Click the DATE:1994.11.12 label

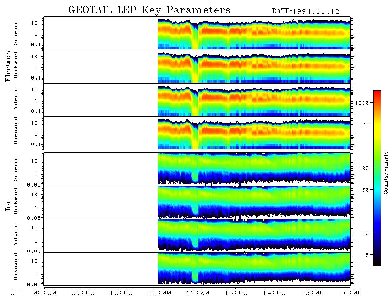tap(305, 12)
